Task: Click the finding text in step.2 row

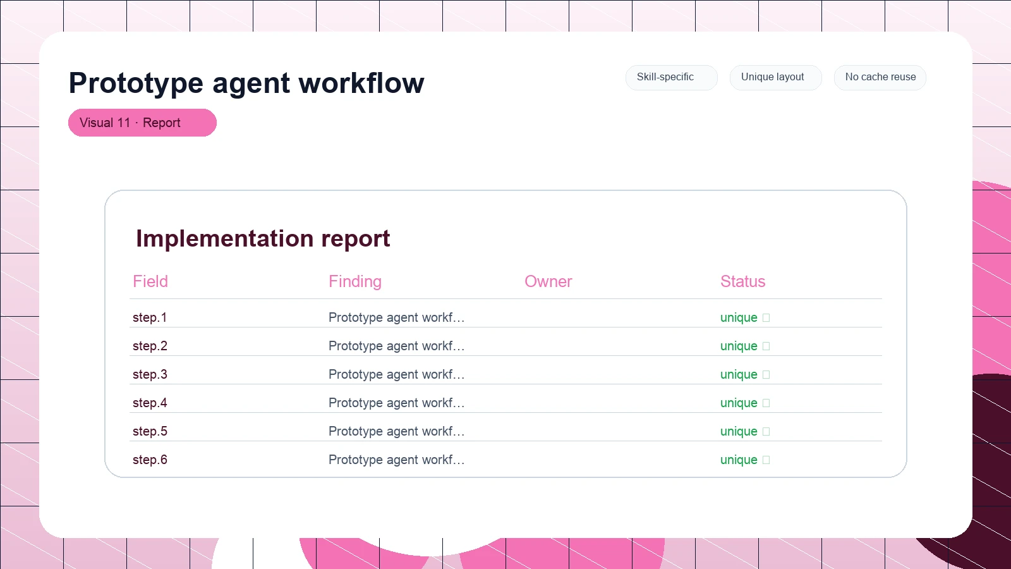Action: [x=396, y=346]
